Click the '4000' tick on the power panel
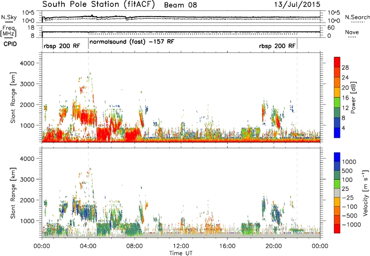This screenshot has width=370, height=256. pyautogui.click(x=27, y=63)
